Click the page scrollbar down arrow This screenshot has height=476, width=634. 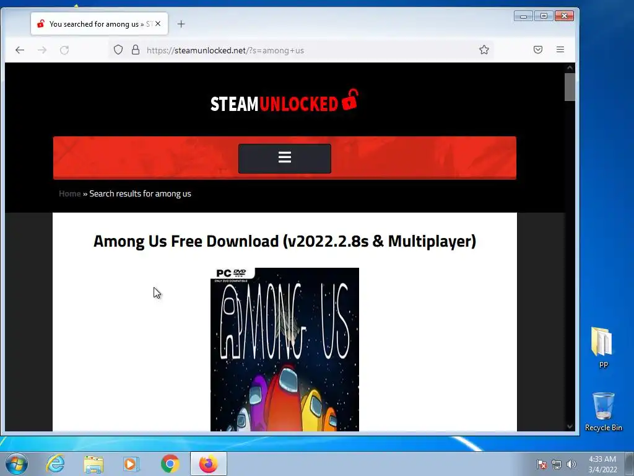570,426
